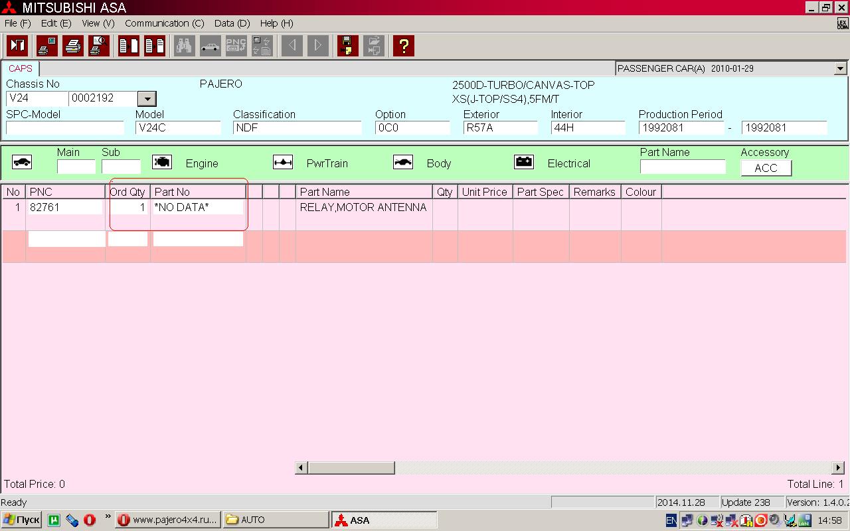
Task: Click the horizontal scrollbar right arrow
Action: point(838,468)
